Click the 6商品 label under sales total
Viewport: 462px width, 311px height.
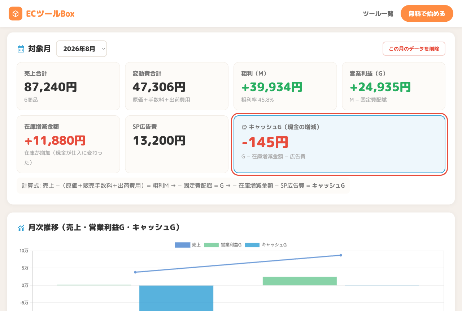(x=31, y=100)
